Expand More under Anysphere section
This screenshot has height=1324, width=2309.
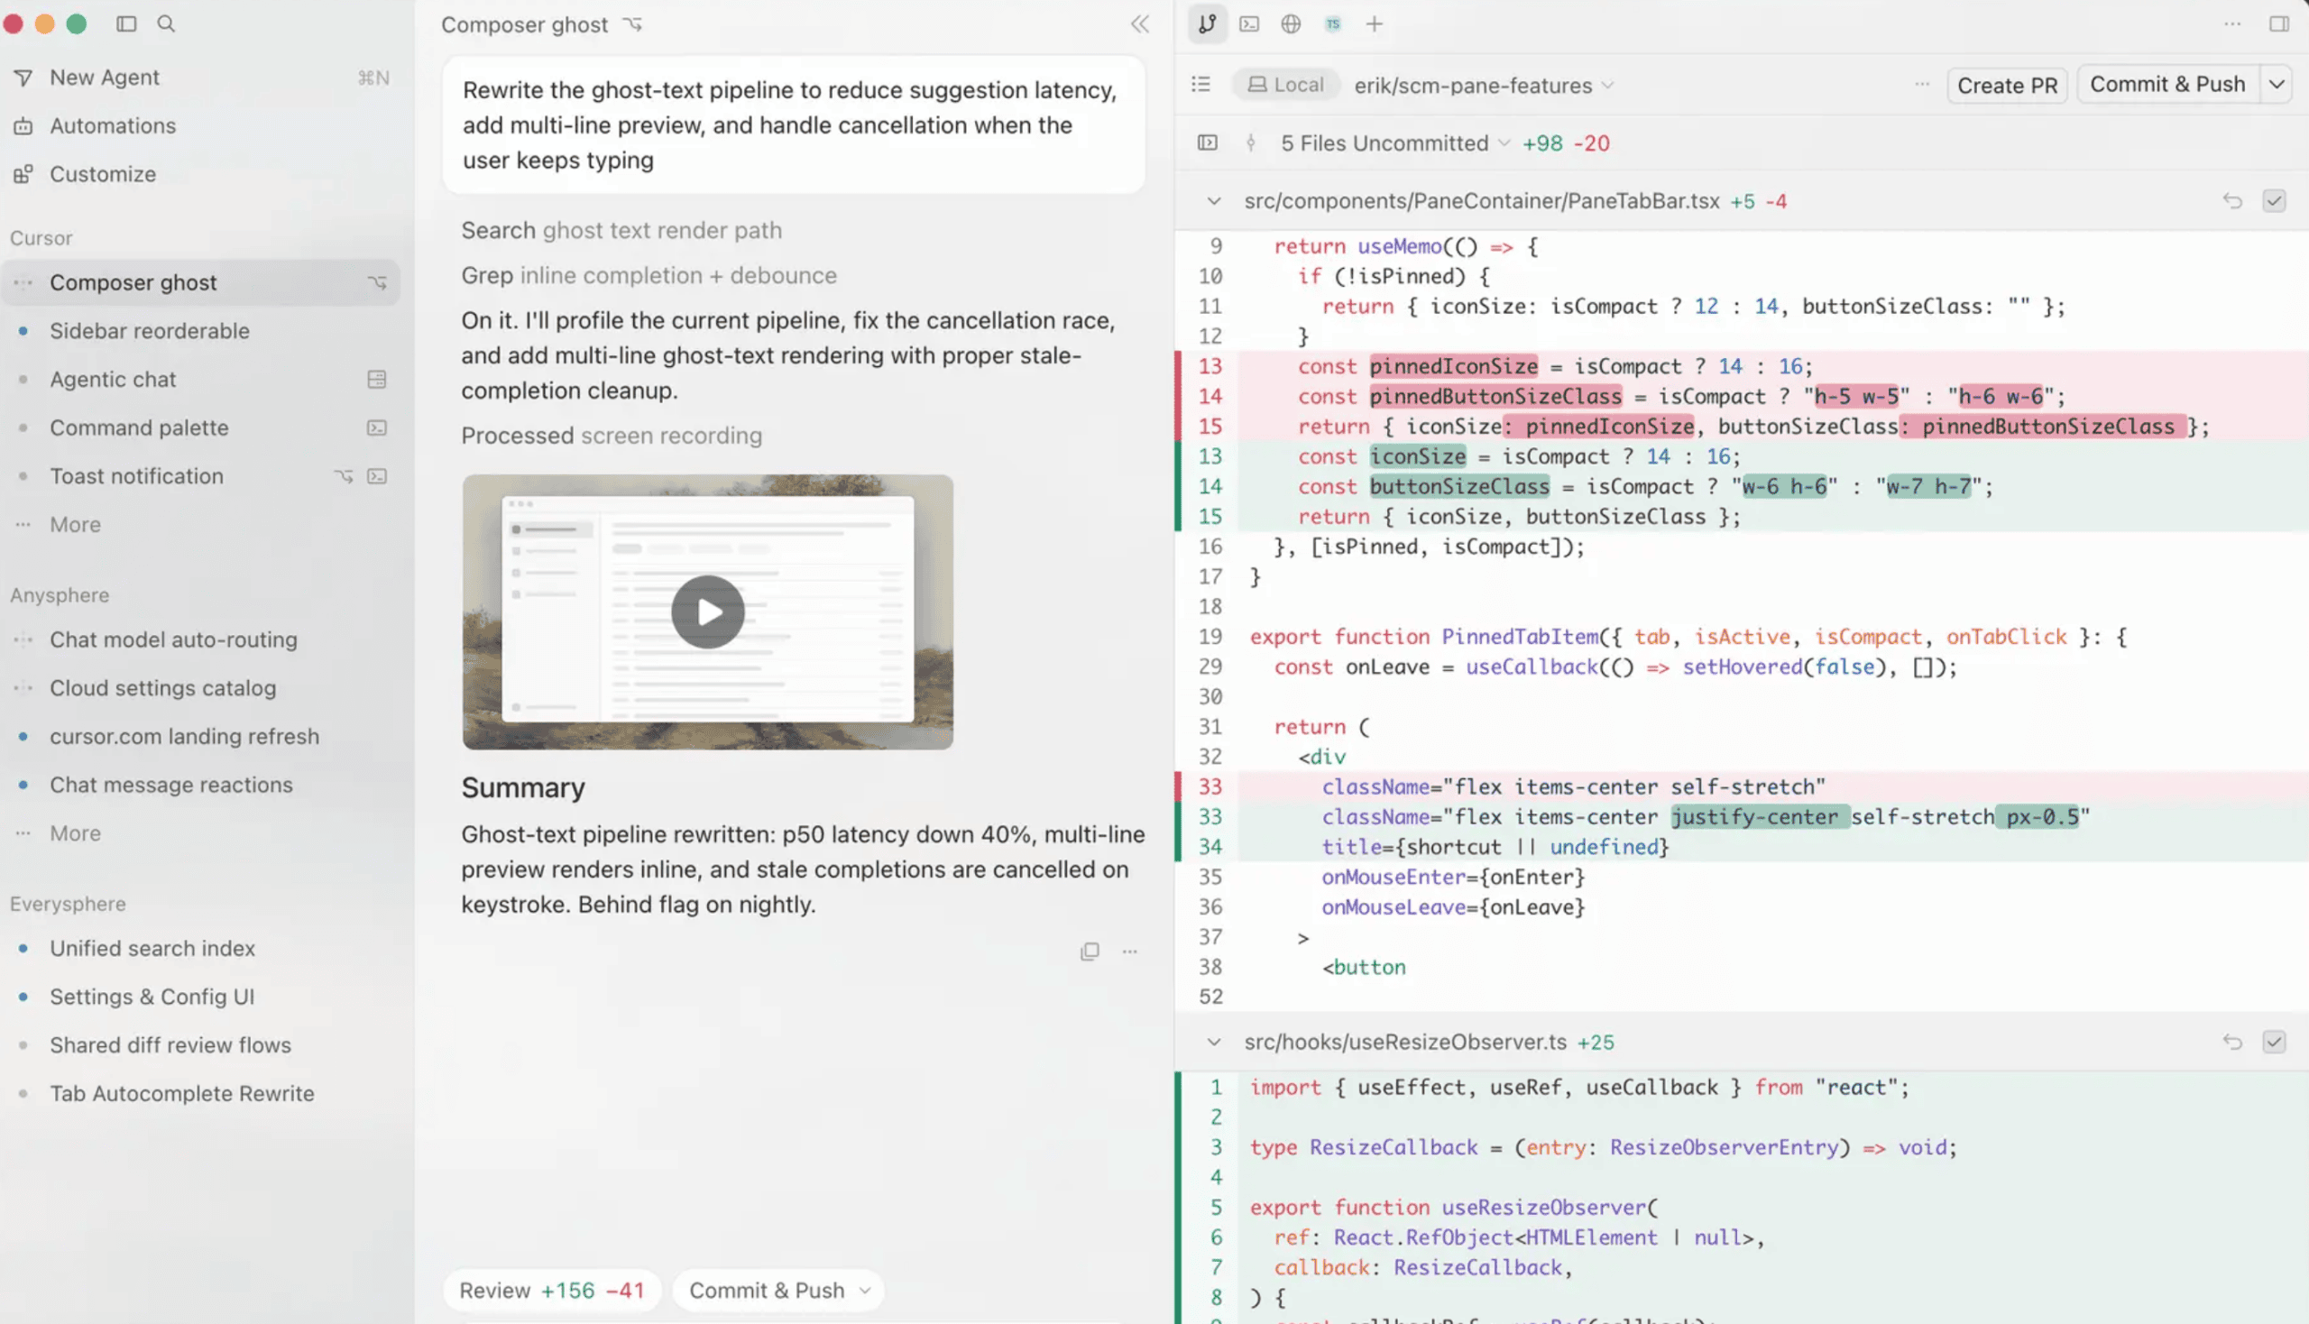tap(75, 833)
